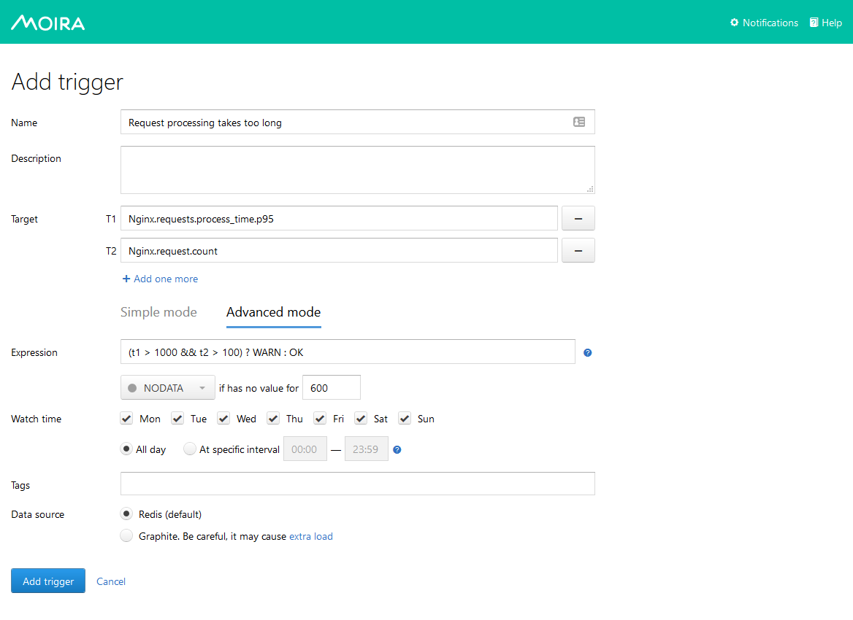The height and width of the screenshot is (620, 853).
Task: Remove target T1 with minus button
Action: [x=578, y=218]
